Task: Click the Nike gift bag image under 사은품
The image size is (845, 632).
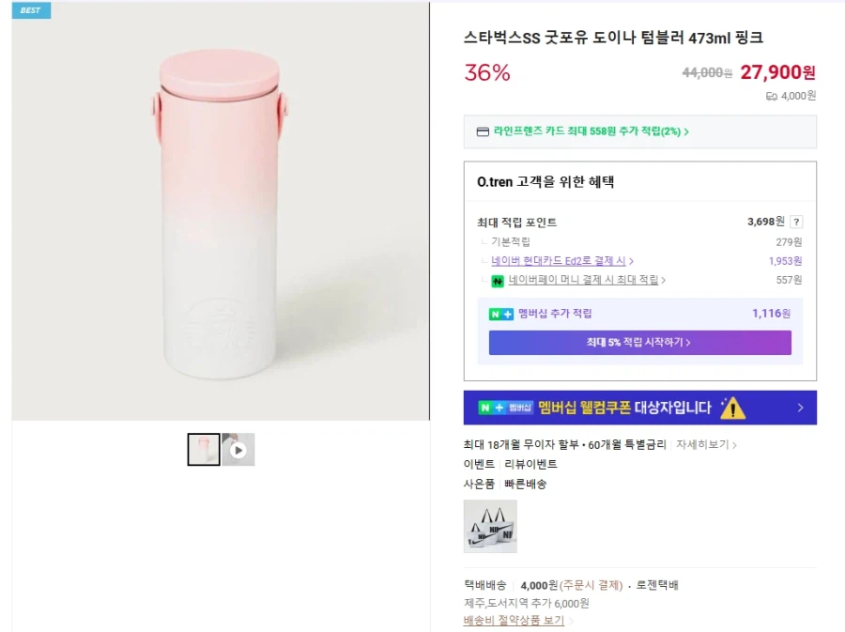Action: pos(489,526)
